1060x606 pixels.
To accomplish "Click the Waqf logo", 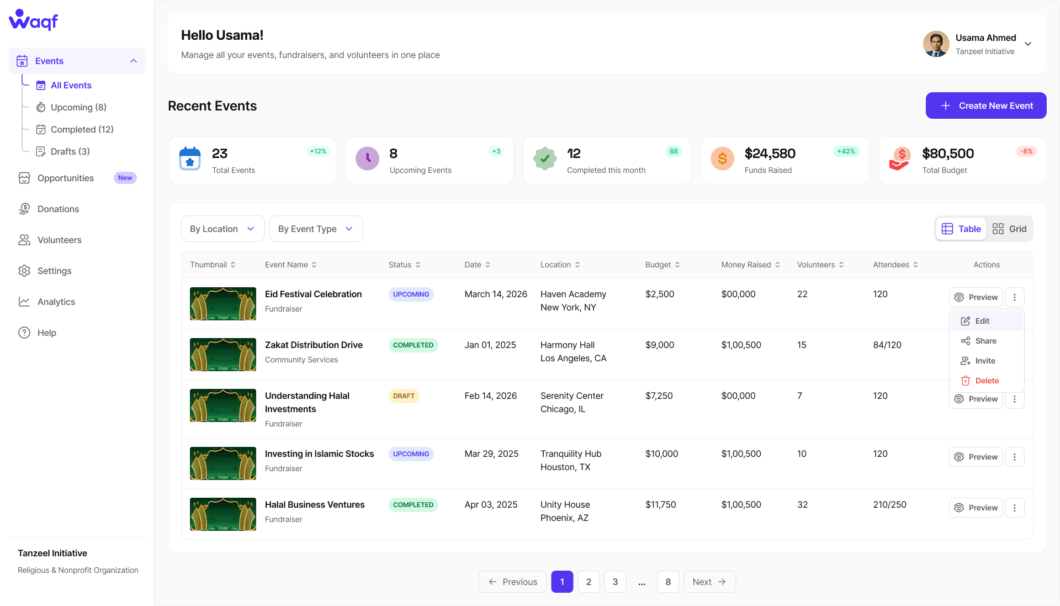I will [x=34, y=20].
